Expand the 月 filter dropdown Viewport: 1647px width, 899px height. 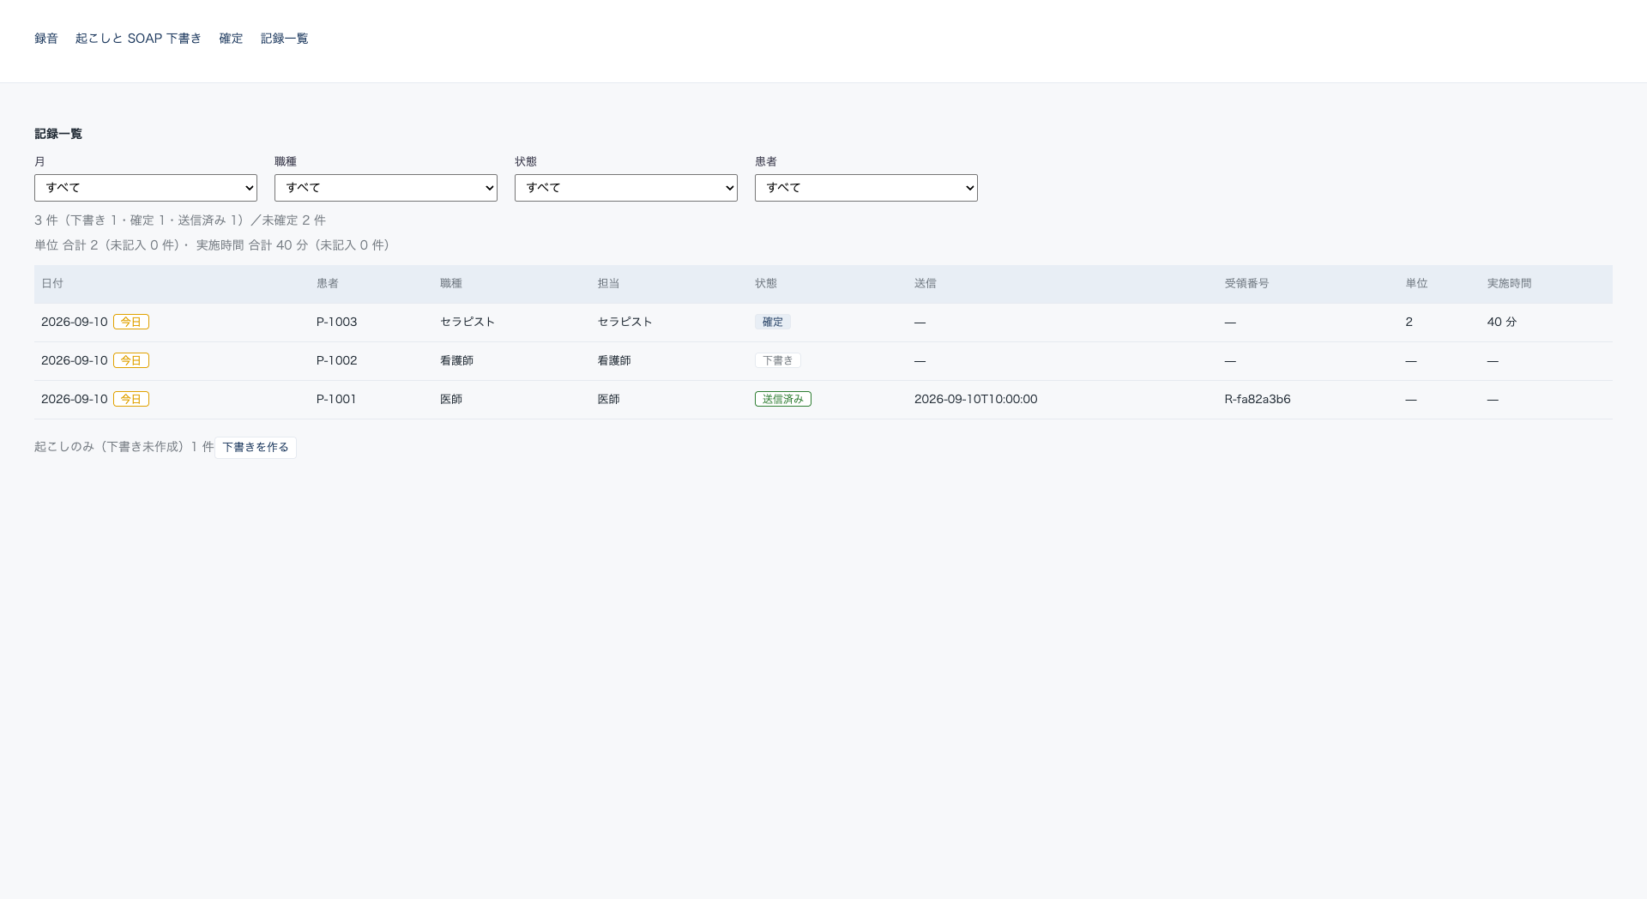[146, 188]
